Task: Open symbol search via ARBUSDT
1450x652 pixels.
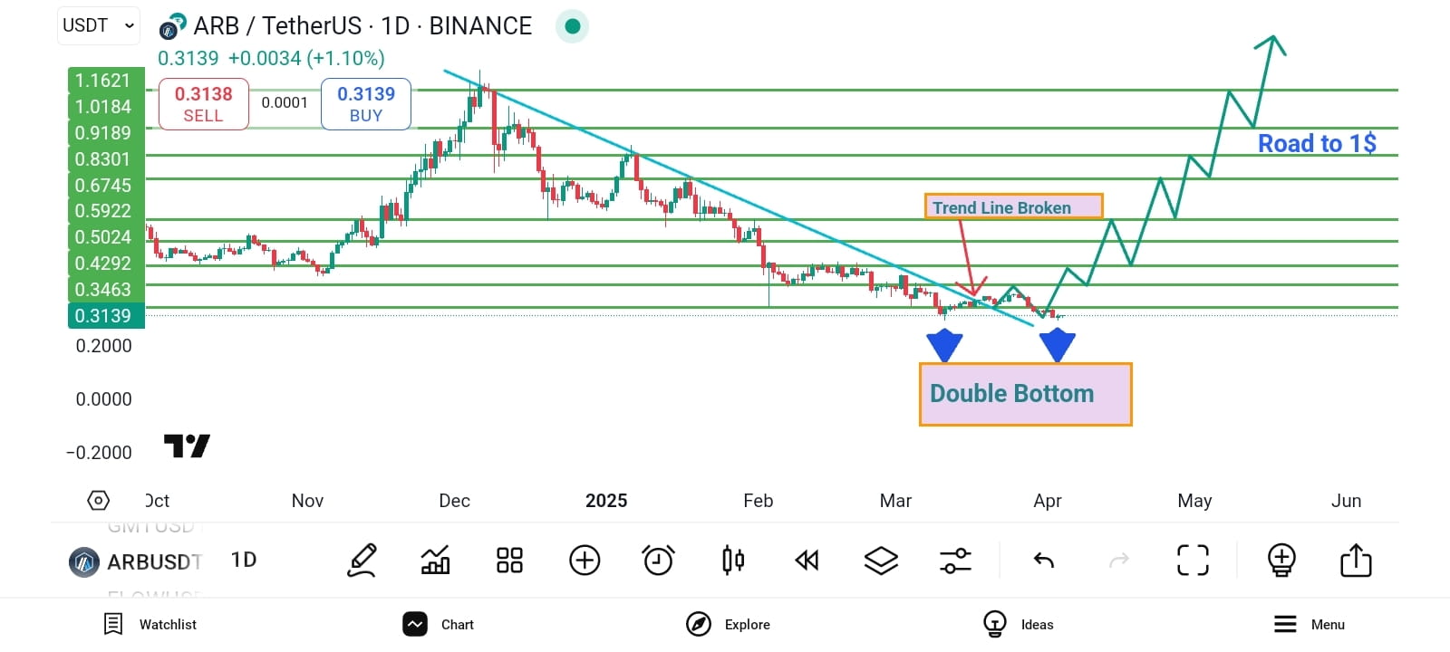Action: pyautogui.click(x=136, y=562)
